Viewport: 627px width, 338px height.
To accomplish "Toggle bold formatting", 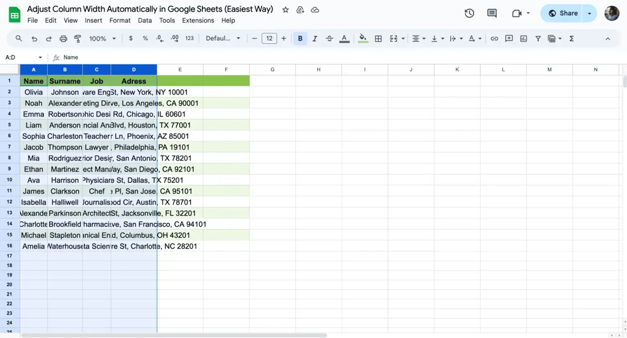I will coord(300,39).
